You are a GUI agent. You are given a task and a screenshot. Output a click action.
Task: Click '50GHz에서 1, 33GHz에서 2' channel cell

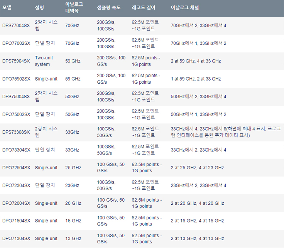pyautogui.click(x=198, y=115)
